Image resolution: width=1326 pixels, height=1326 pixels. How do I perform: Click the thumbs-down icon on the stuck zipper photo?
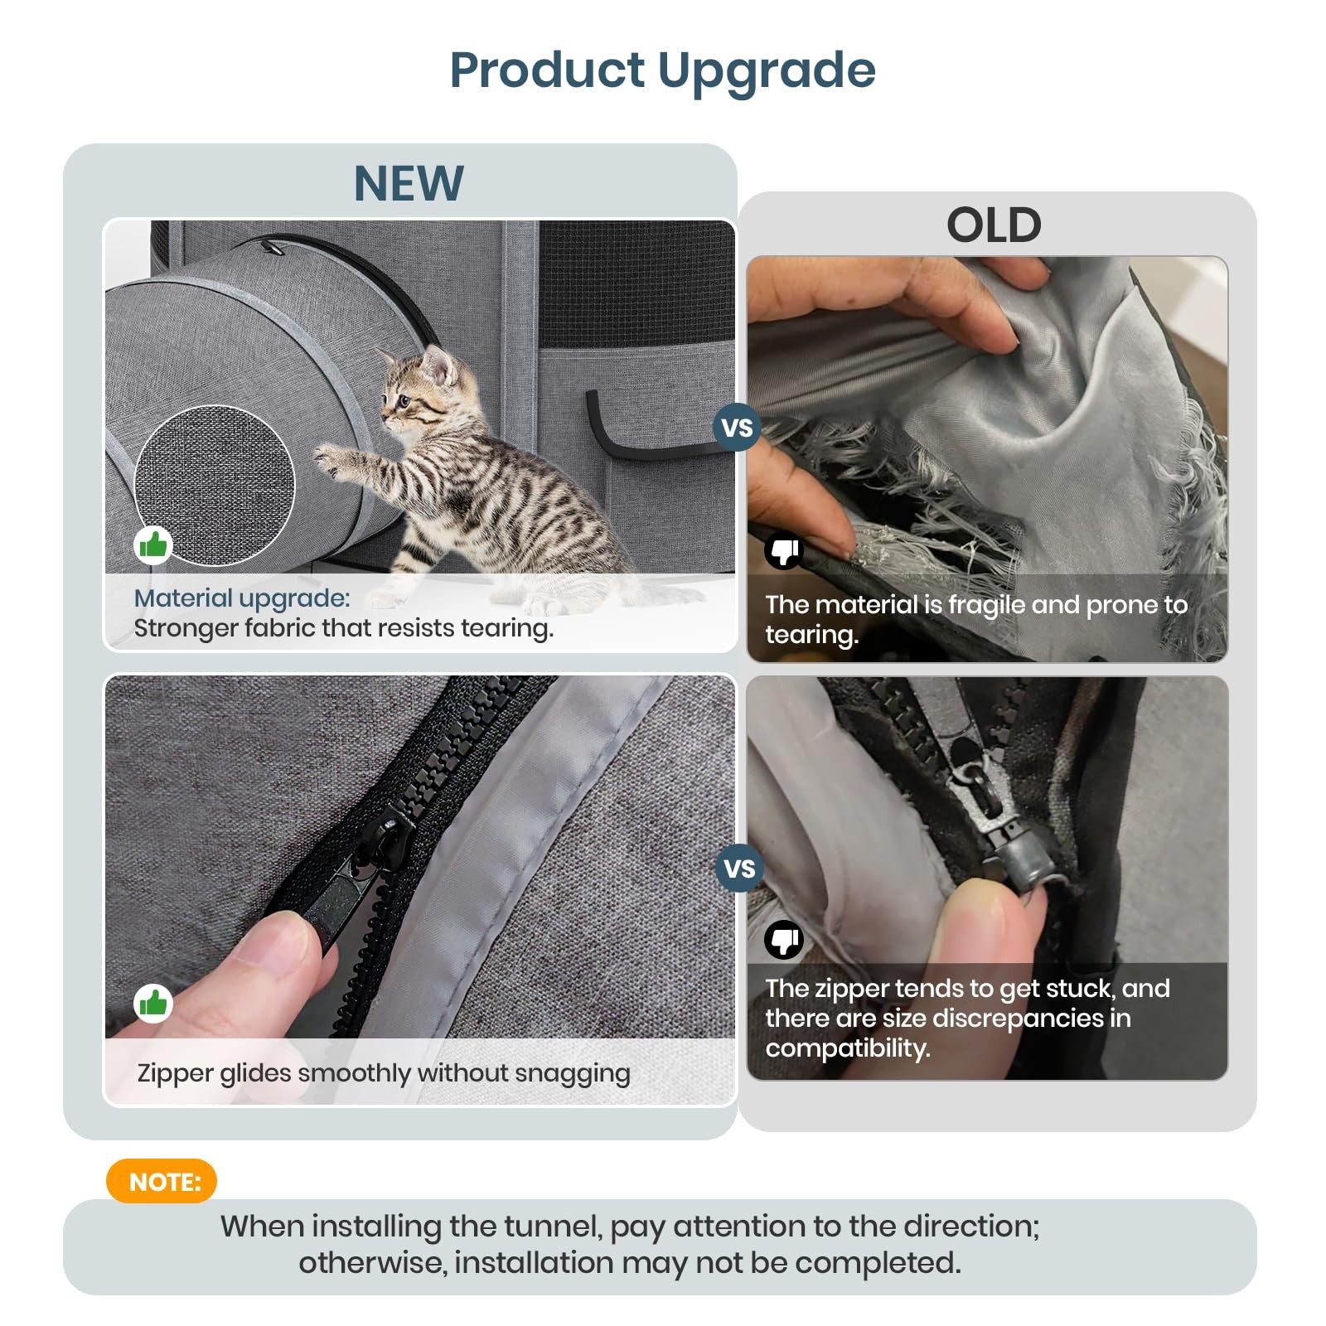(784, 939)
